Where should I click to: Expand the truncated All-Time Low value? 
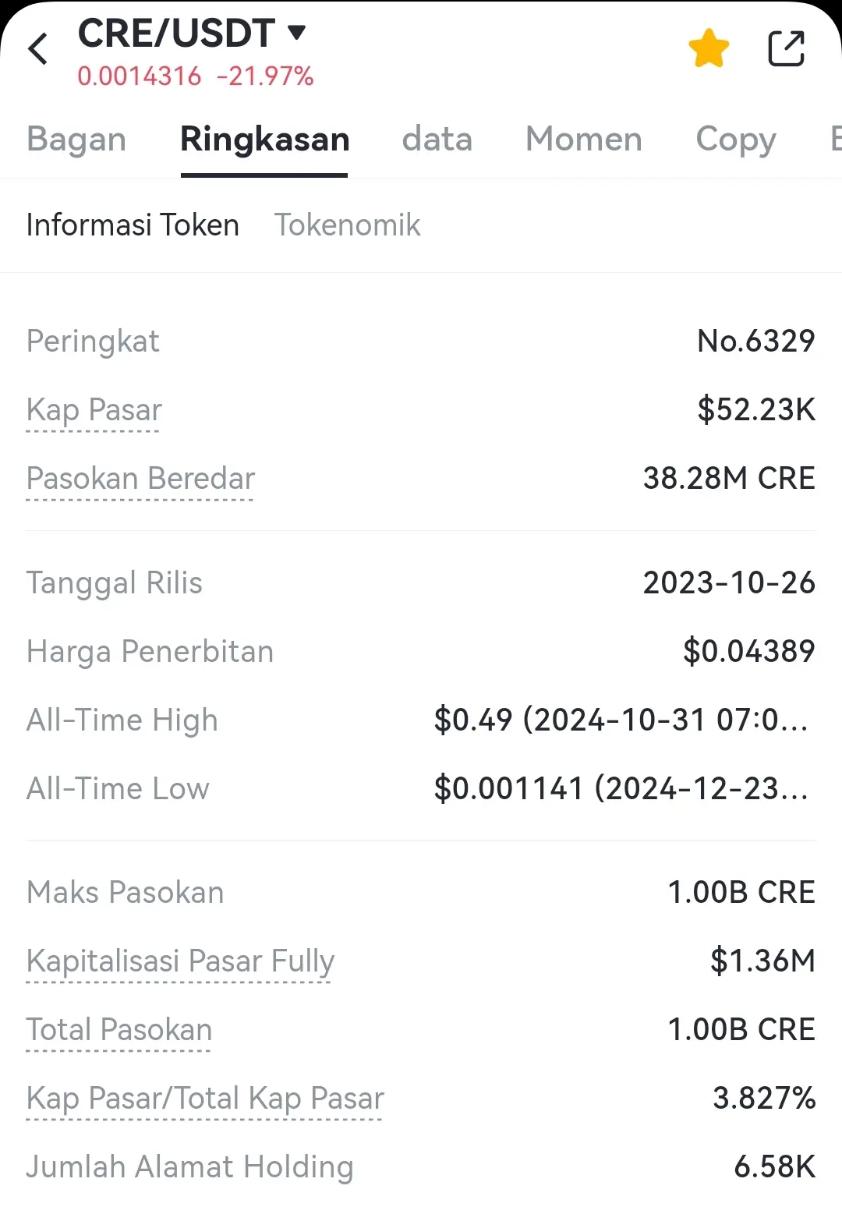(x=621, y=789)
